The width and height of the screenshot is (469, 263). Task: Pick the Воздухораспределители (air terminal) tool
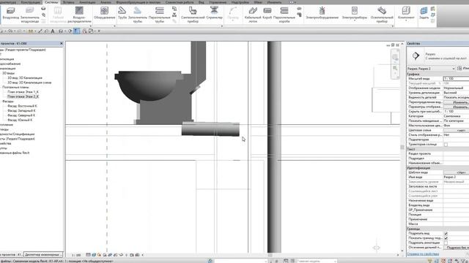tap(79, 15)
